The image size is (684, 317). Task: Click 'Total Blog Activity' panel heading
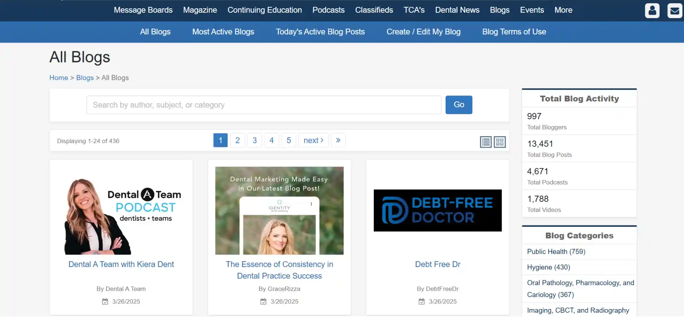point(579,99)
